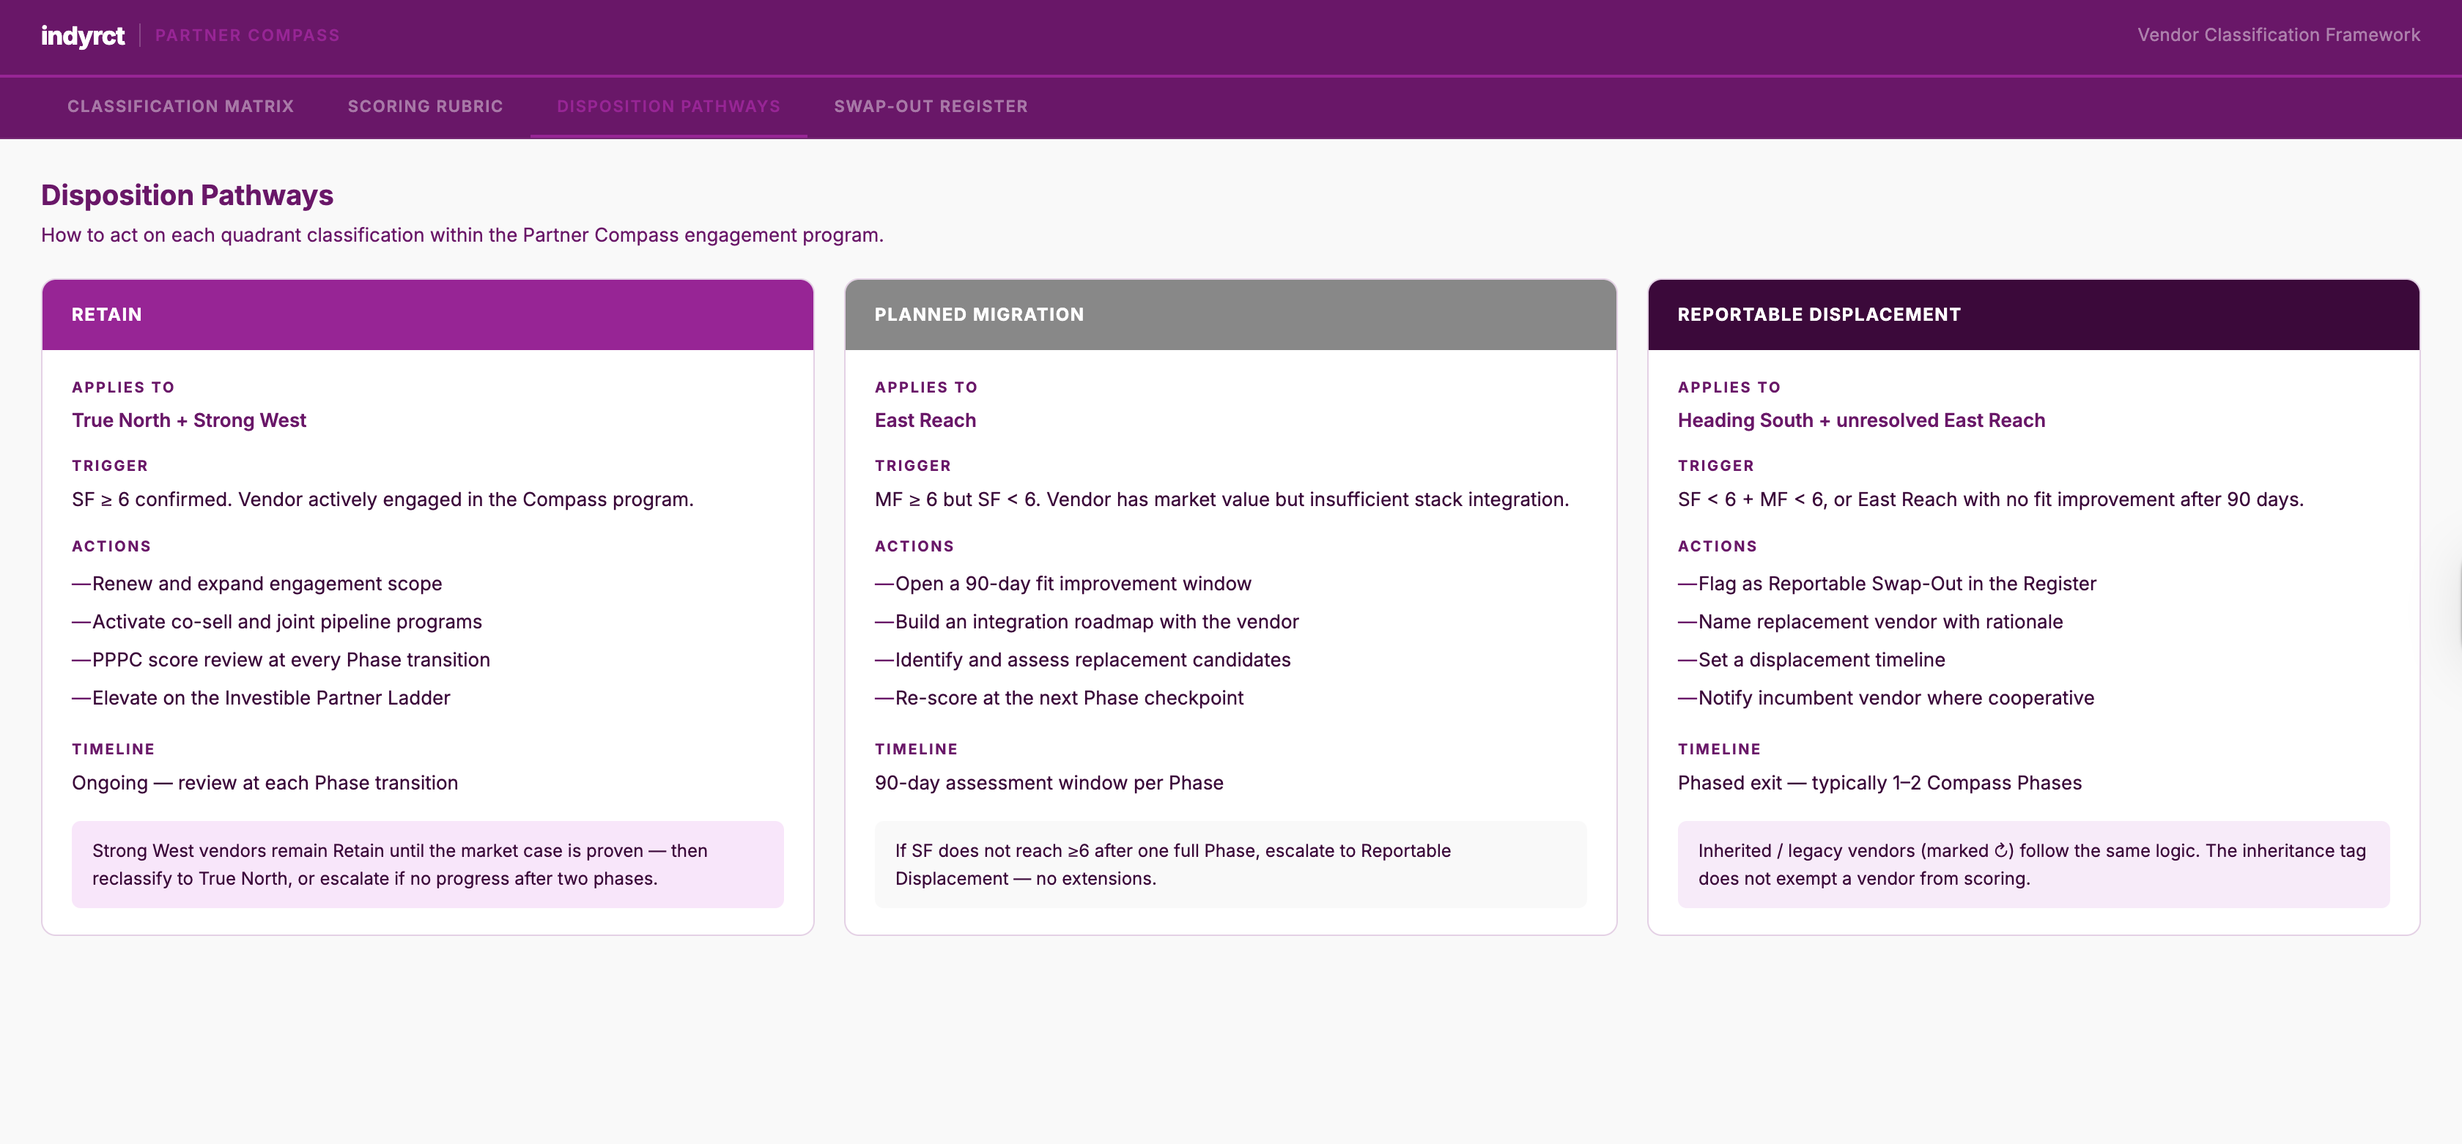Click the Partner Compass header label
2462x1144 pixels.
248,35
